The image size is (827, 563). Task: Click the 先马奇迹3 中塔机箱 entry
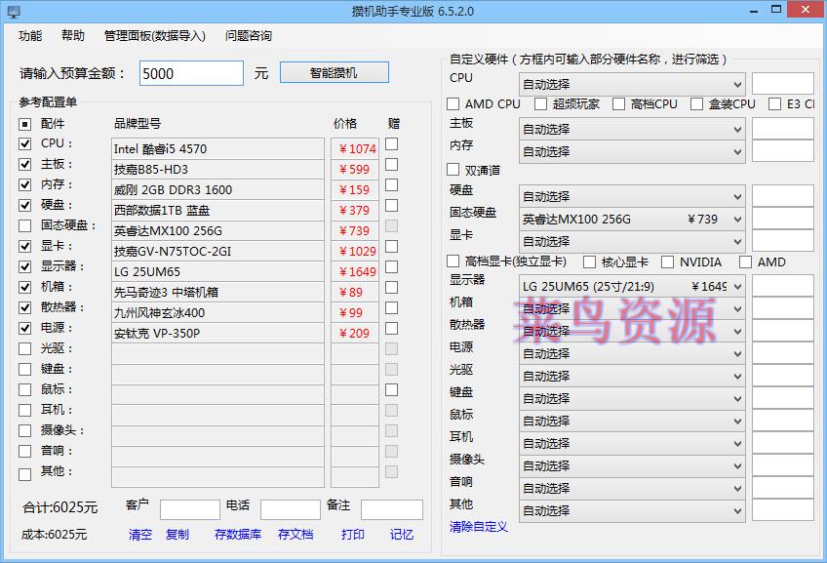[x=217, y=293]
